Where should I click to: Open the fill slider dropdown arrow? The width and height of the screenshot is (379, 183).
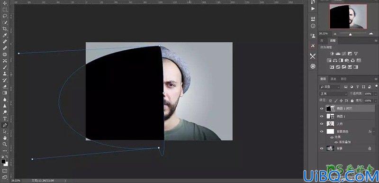tap(375, 101)
